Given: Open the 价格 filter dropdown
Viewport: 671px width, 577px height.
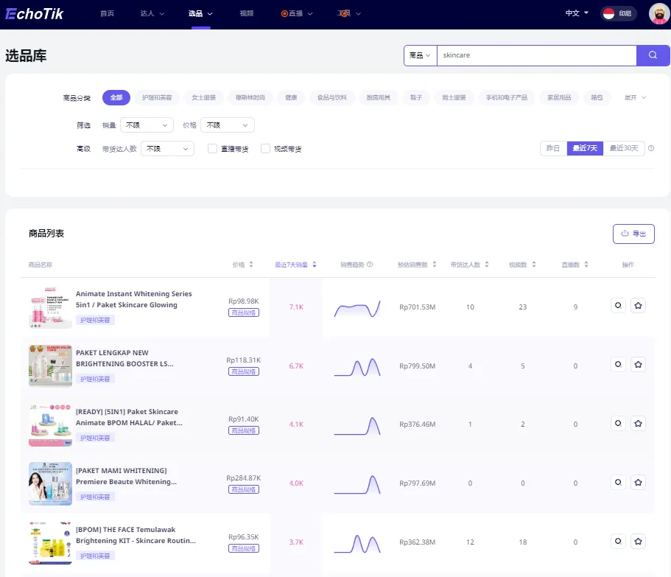Looking at the screenshot, I should click(x=228, y=125).
